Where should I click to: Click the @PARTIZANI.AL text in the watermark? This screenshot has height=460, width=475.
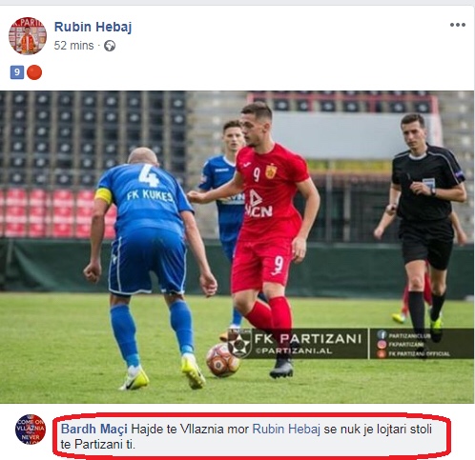coord(294,351)
